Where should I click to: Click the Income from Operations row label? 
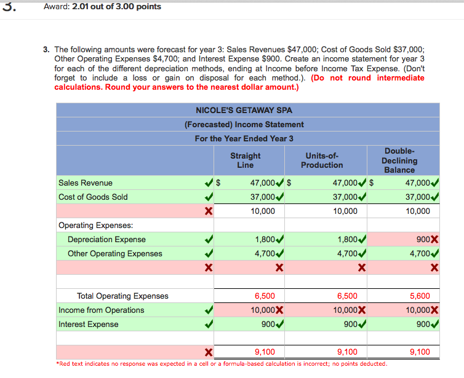coord(101,310)
